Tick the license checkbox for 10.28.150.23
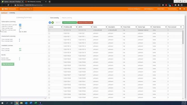 tap(49, 56)
